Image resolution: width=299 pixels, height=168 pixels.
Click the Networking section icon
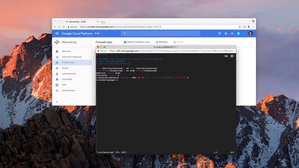(57, 42)
